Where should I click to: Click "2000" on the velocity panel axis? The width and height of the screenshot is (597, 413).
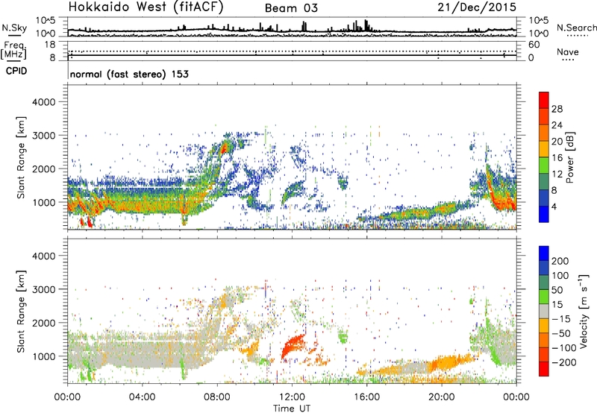pyautogui.click(x=44, y=323)
